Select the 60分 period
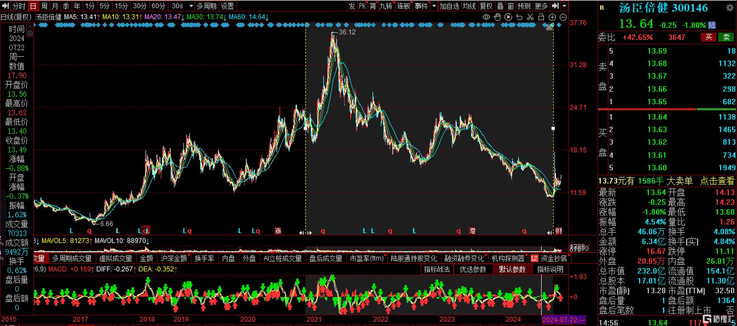 pyautogui.click(x=158, y=6)
